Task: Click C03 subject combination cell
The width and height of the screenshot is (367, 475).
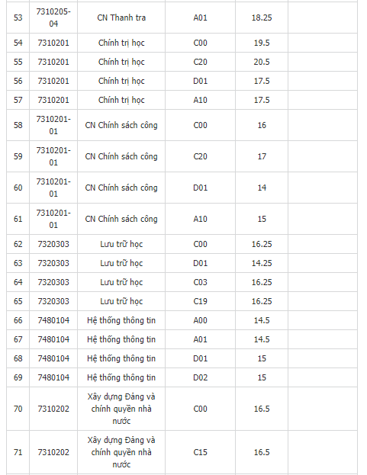Action: [200, 282]
